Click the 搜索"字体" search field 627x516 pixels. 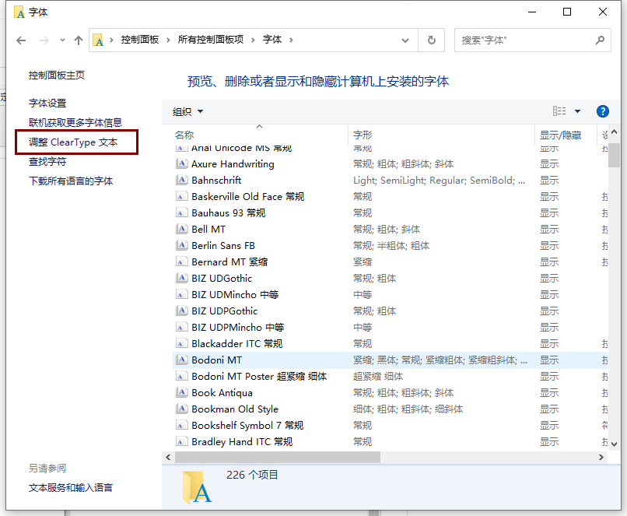coord(521,40)
